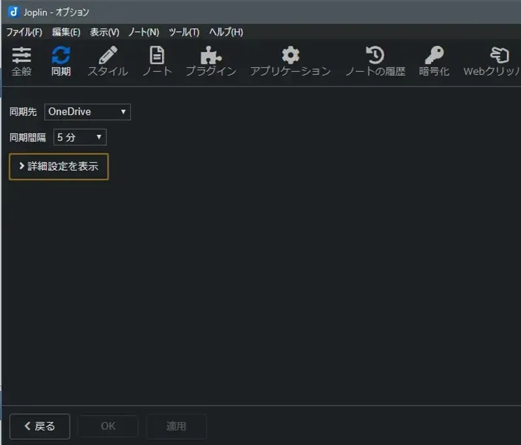
Task: Open the ツール(T) menu
Action: pos(184,31)
